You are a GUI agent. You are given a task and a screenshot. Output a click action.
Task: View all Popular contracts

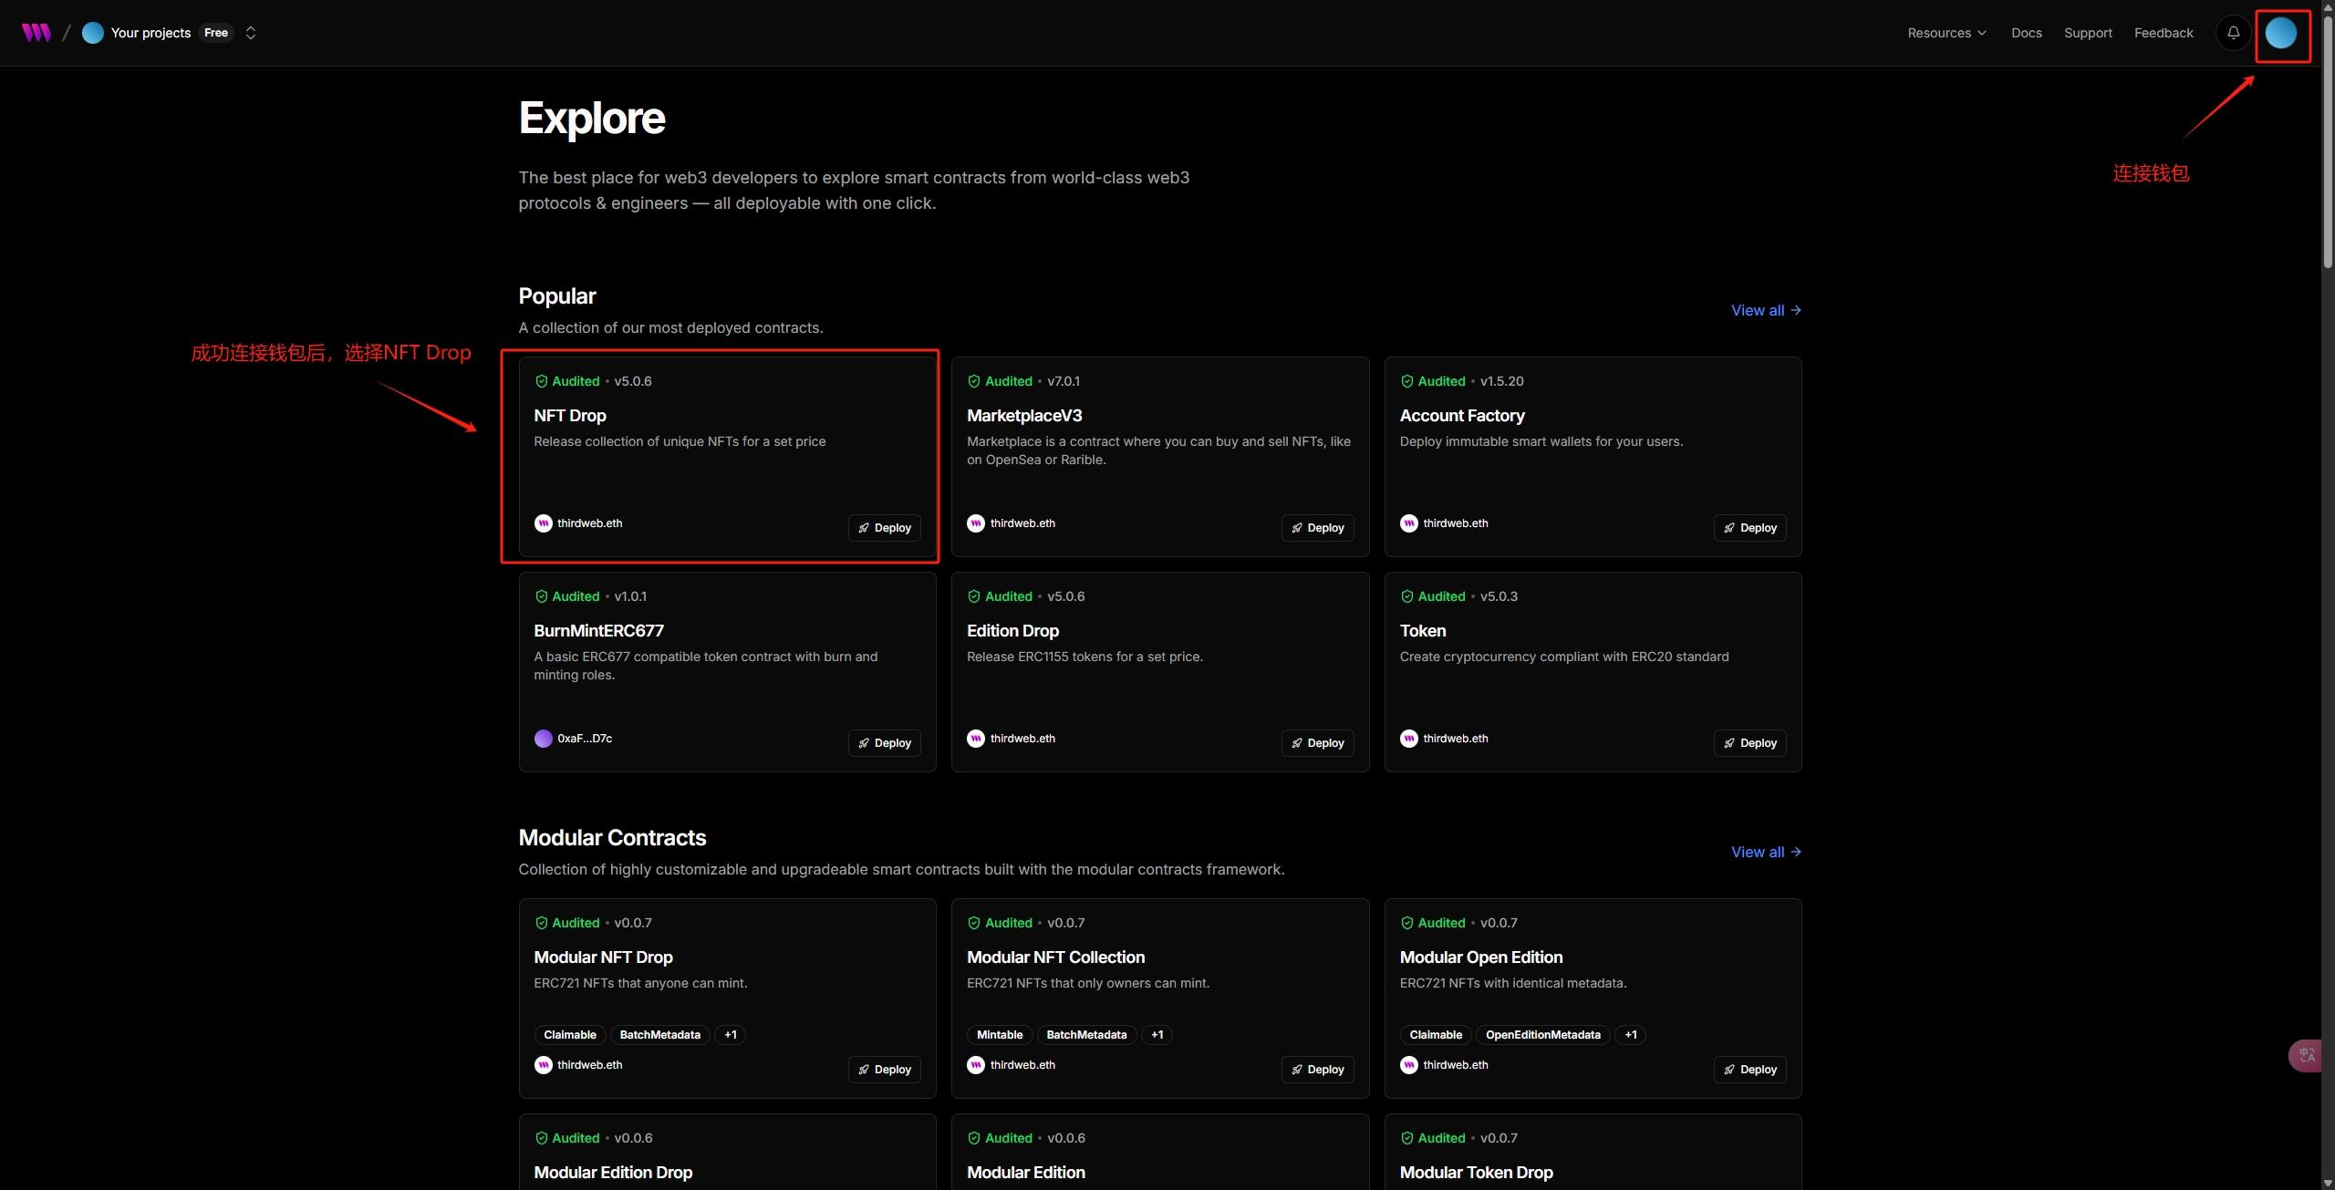pos(1765,310)
